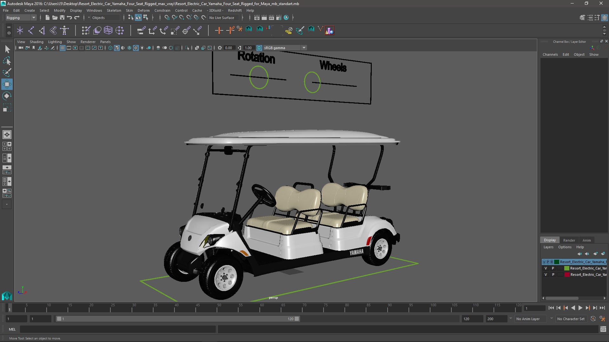This screenshot has width=609, height=342.
Task: Click the MEL command input field
Action: pos(118,329)
